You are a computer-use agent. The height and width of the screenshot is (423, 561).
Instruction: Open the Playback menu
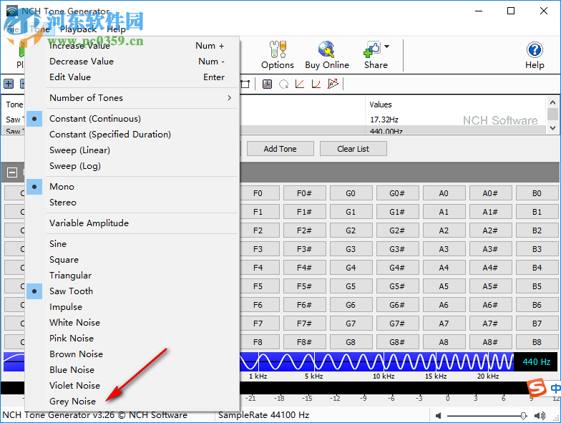coord(78,29)
